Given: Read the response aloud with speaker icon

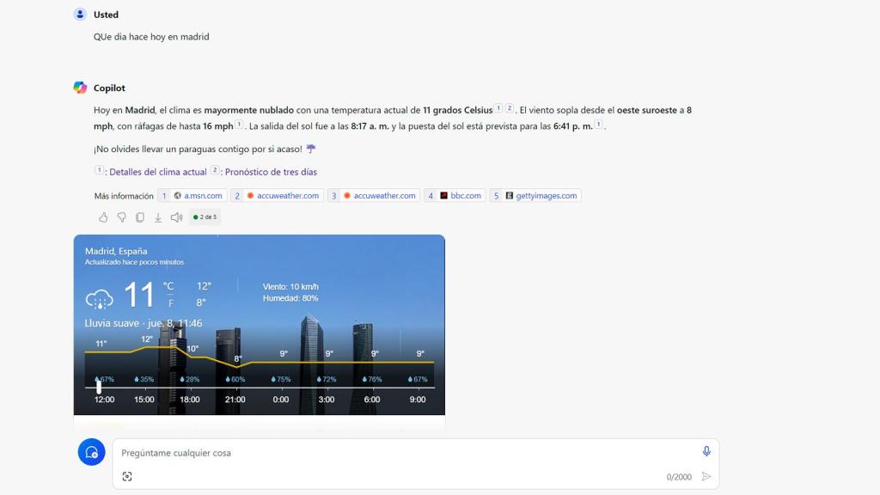Looking at the screenshot, I should 176,217.
